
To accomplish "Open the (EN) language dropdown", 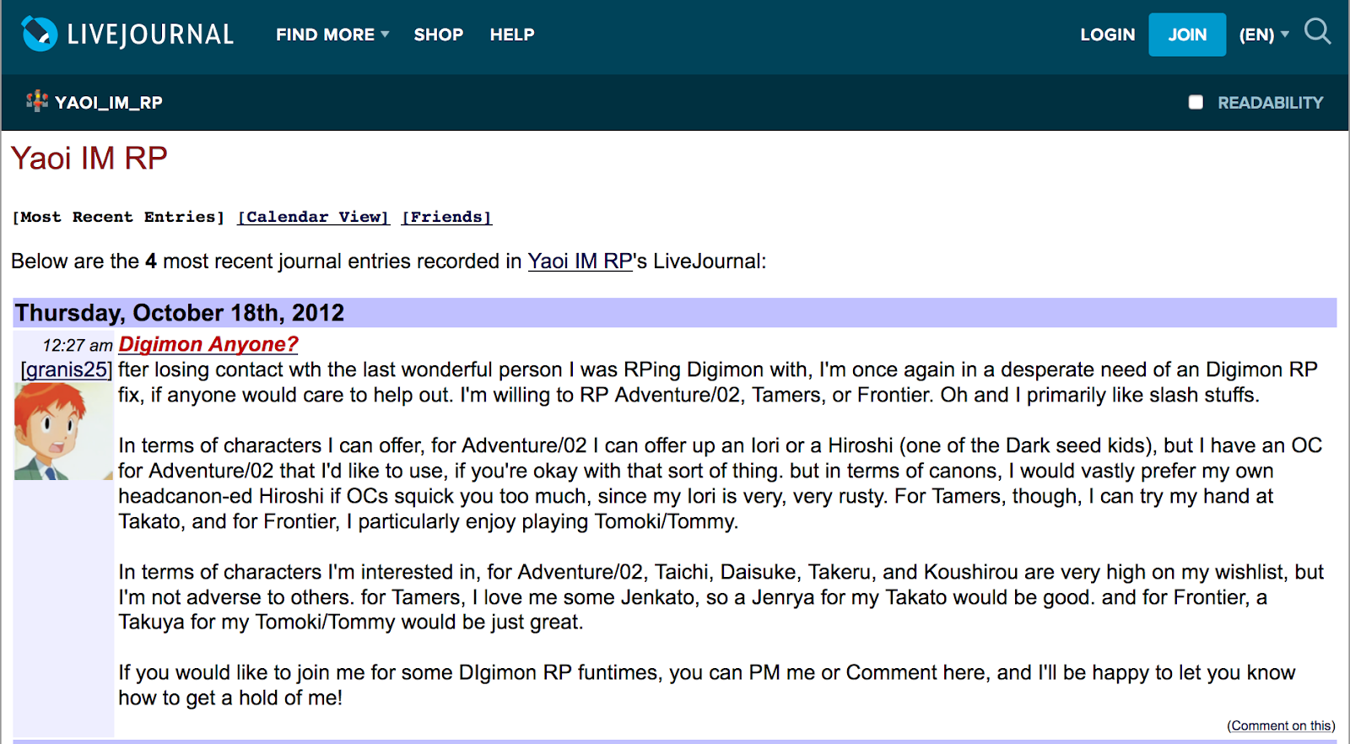I will (x=1264, y=35).
